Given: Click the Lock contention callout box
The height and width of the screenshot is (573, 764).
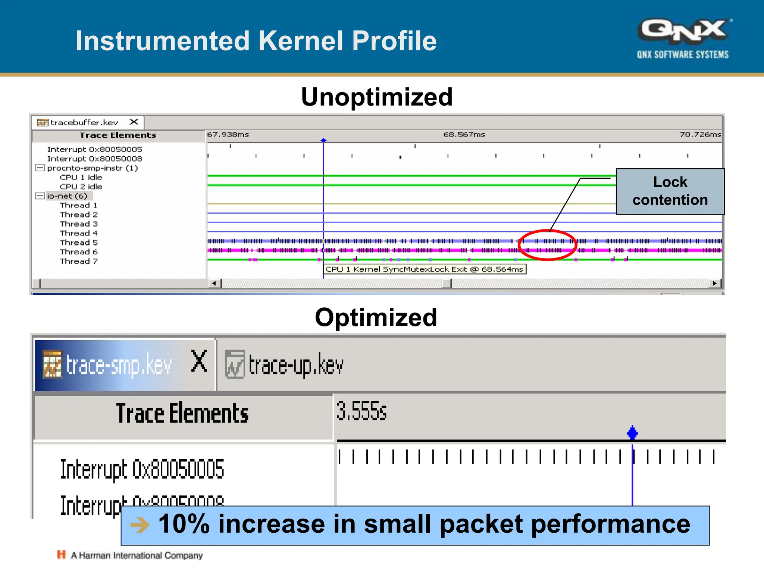Looking at the screenshot, I should (x=670, y=191).
